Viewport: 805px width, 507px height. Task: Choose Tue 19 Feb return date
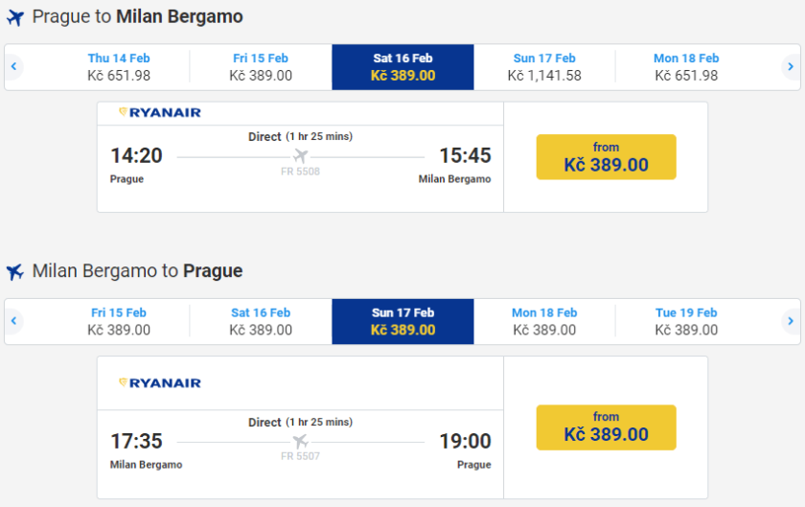(686, 321)
